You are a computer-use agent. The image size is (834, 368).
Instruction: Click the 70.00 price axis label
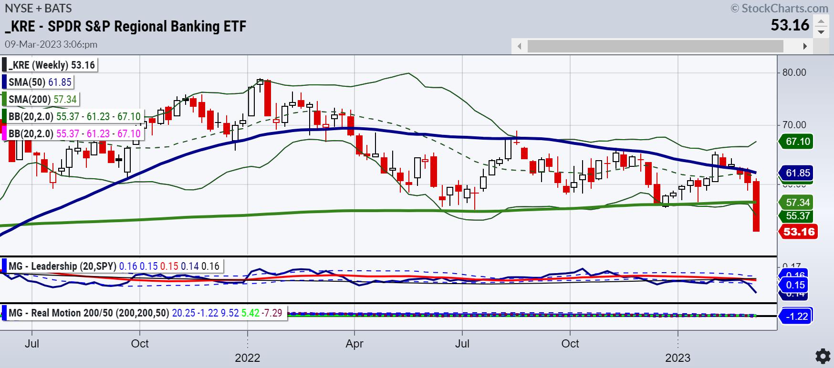[x=794, y=125]
